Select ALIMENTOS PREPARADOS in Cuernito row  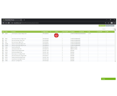75,34
